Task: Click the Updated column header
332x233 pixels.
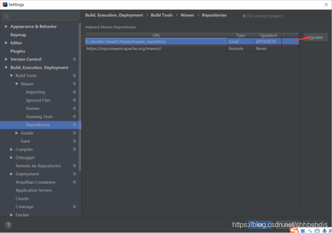Action: coord(268,35)
